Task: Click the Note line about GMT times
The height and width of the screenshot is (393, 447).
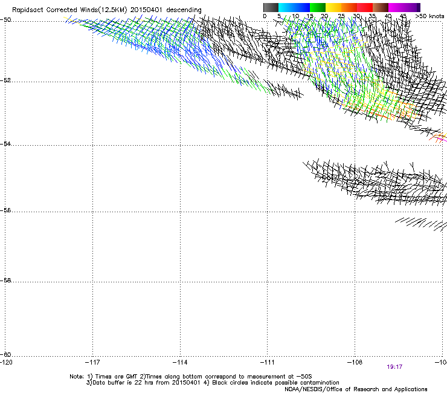Action: [190, 377]
